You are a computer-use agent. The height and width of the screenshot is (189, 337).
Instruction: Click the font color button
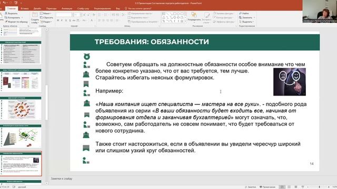[x=92, y=20]
